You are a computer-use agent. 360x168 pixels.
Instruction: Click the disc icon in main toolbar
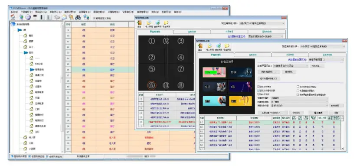pos(28,17)
